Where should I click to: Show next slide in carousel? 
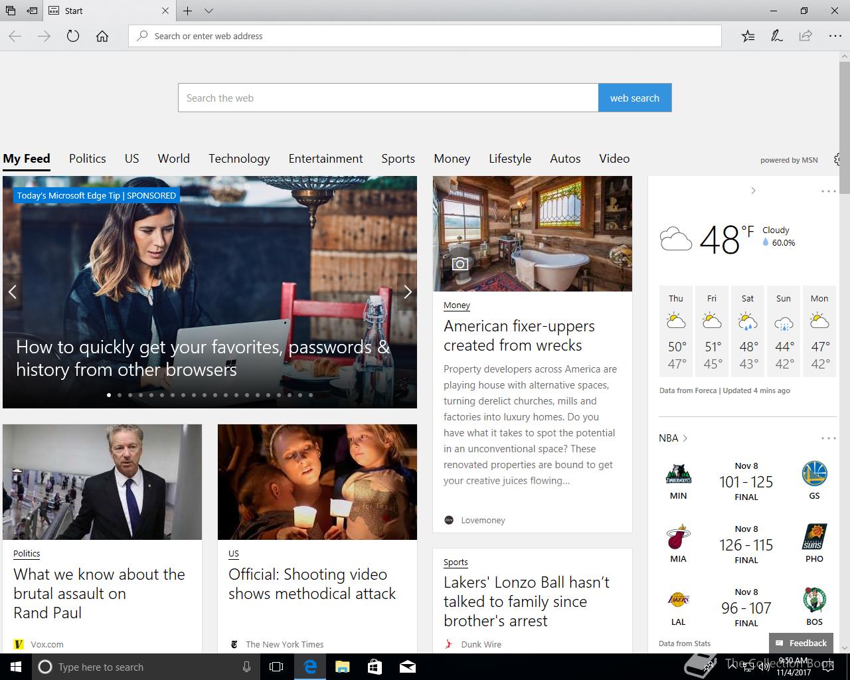tap(407, 292)
